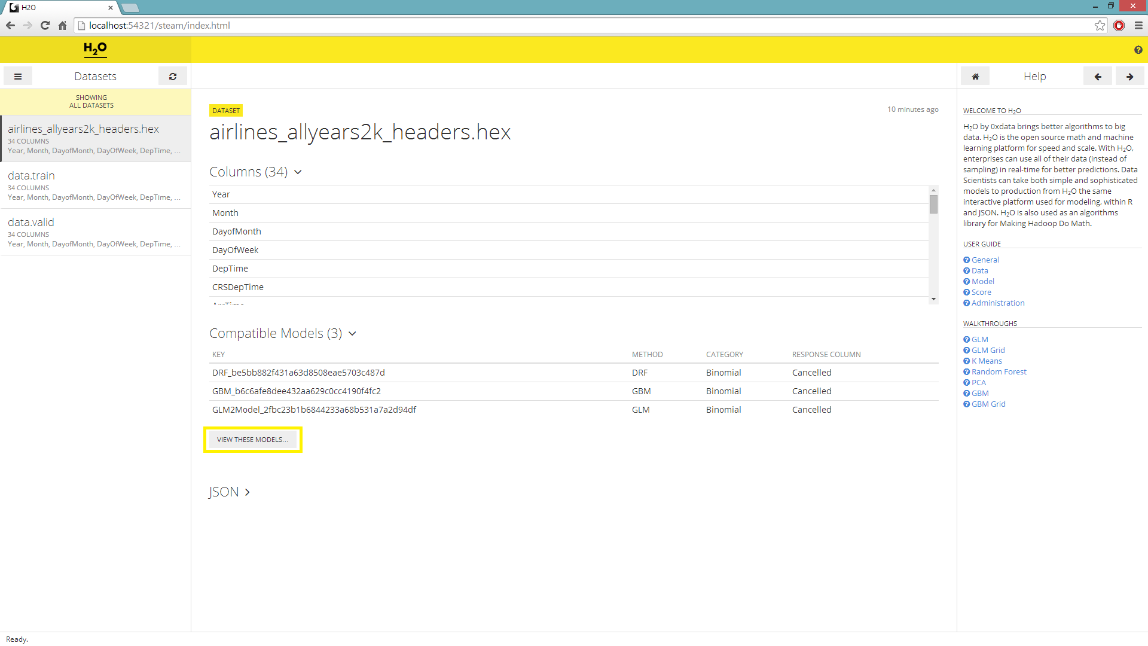Click the browser address bar
Screen dimensions: 1148x646
click(x=538, y=25)
